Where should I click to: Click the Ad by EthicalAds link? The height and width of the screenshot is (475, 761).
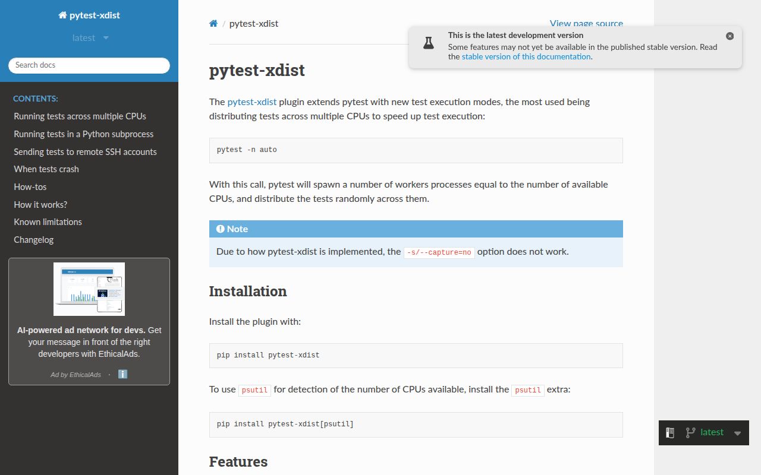[76, 375]
